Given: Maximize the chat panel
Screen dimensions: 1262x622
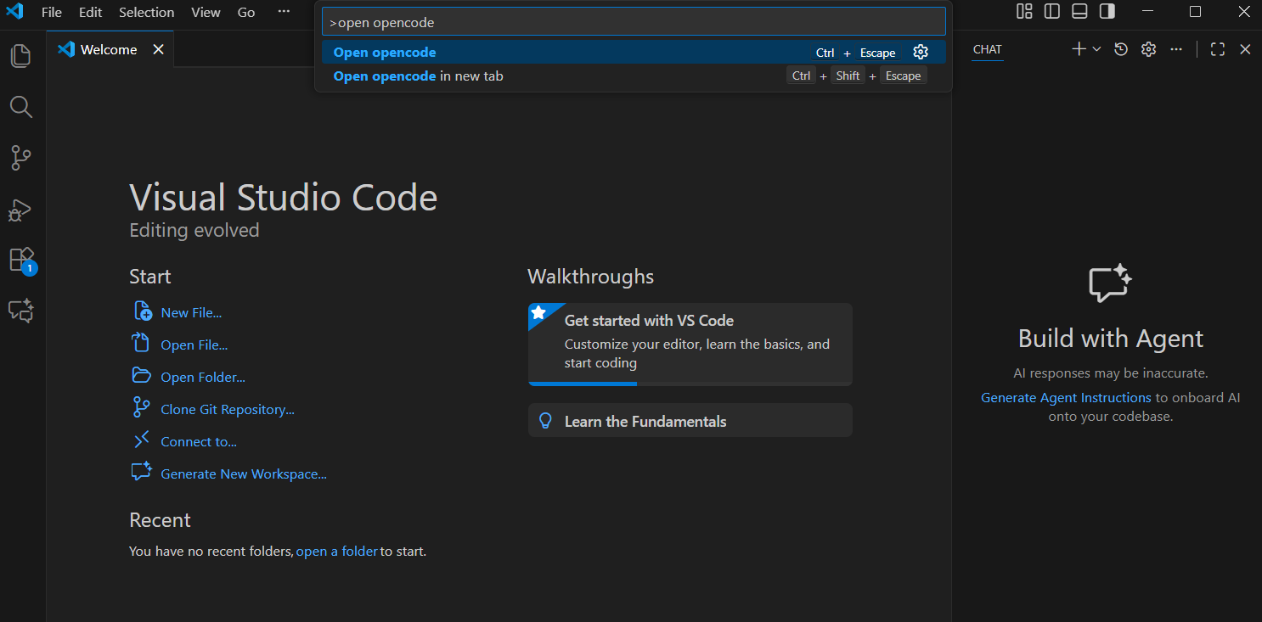Looking at the screenshot, I should tap(1218, 49).
